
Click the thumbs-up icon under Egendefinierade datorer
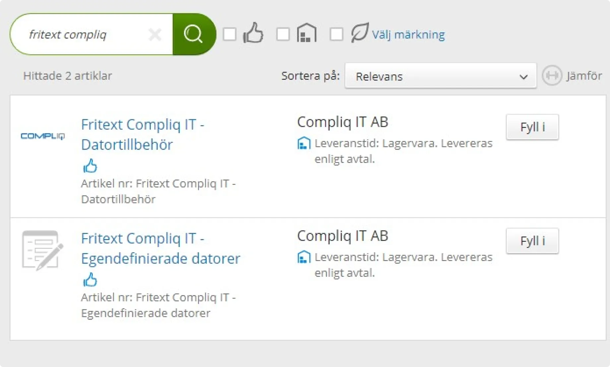click(x=90, y=280)
